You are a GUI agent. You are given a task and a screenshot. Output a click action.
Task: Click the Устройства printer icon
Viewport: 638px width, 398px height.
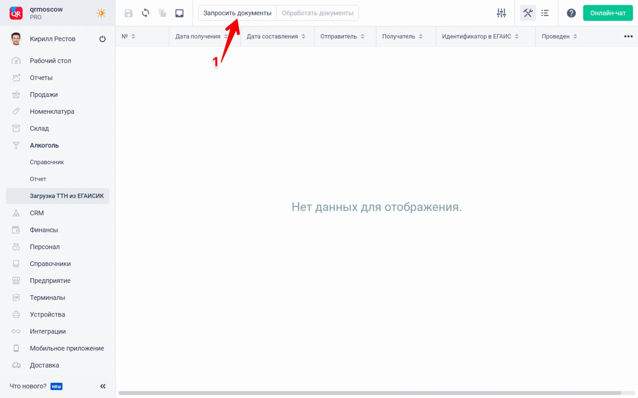[16, 314]
